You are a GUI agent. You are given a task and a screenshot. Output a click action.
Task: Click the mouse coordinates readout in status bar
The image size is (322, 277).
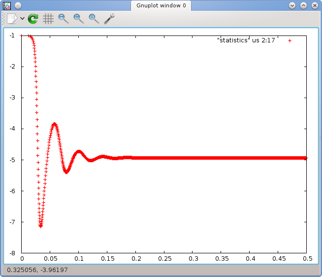pos(37,270)
